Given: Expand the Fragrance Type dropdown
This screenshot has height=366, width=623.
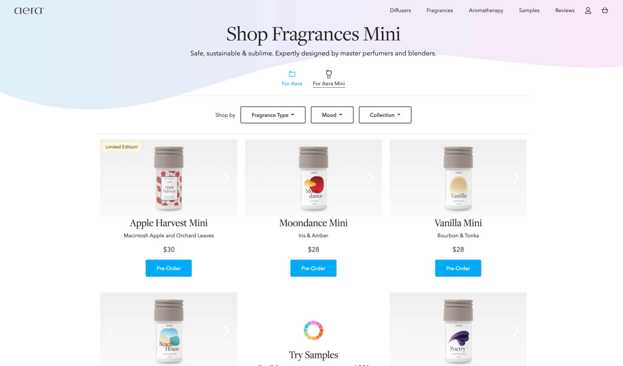Looking at the screenshot, I should click(273, 115).
